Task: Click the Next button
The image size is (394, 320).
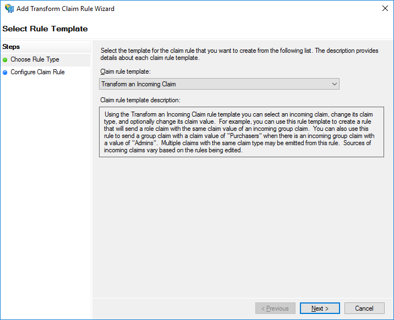Action: coord(320,308)
